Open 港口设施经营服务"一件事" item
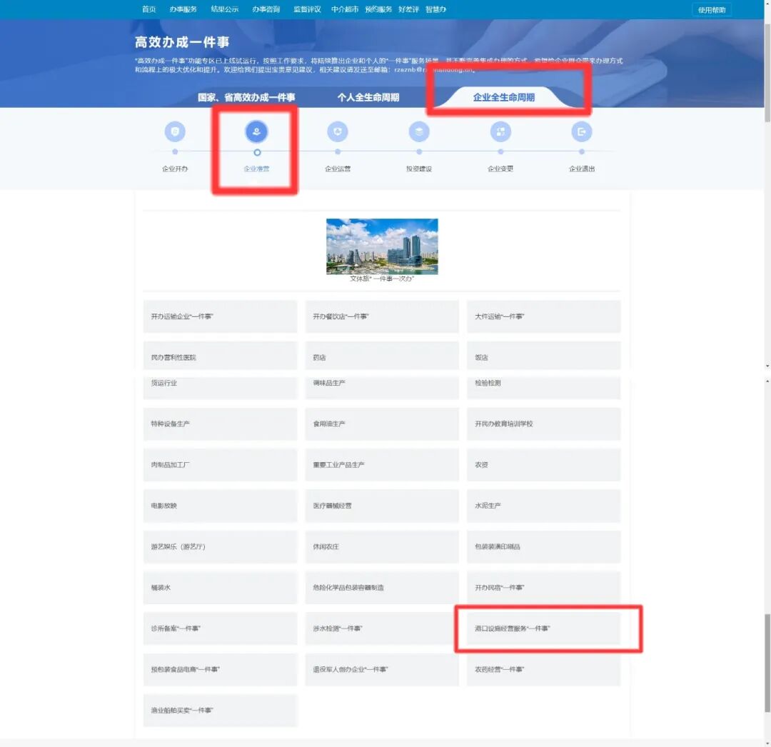This screenshot has width=771, height=747. pos(543,628)
